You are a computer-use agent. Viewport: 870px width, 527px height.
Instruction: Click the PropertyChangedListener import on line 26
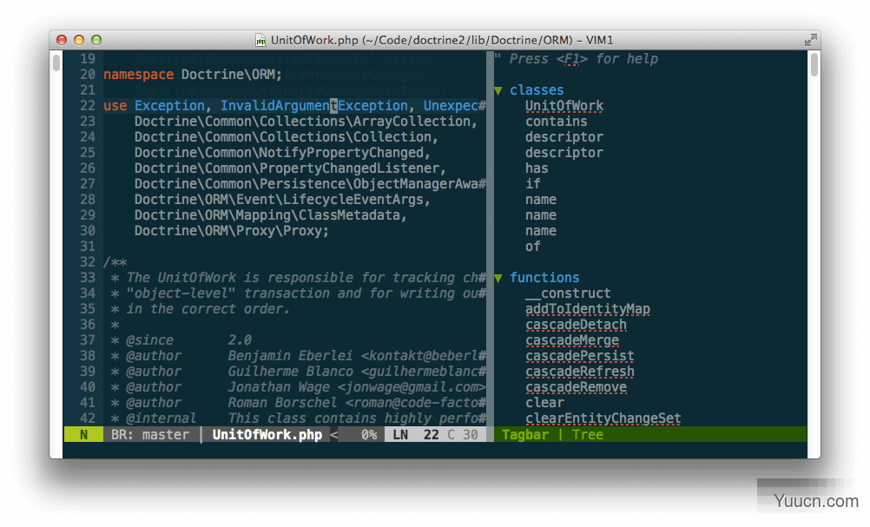(x=290, y=168)
